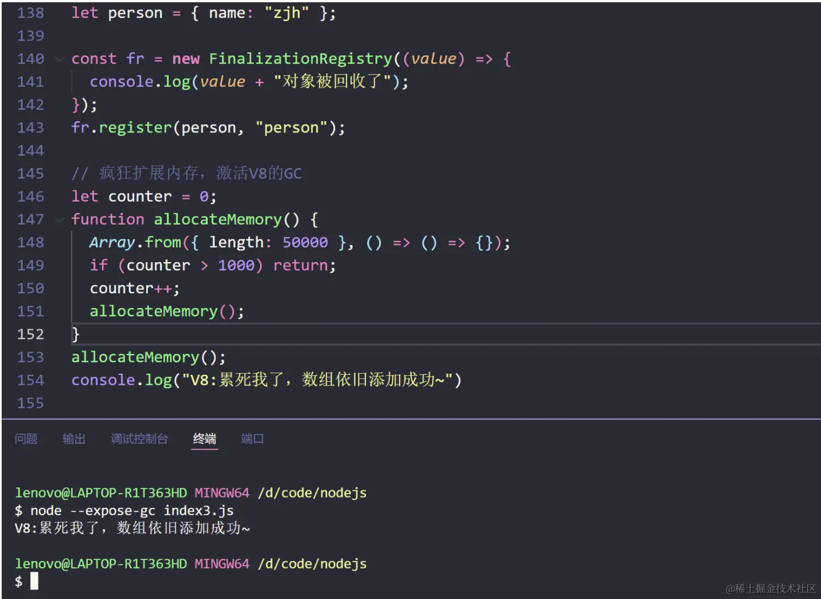Click the terminal cursor at last prompt

tap(34, 581)
